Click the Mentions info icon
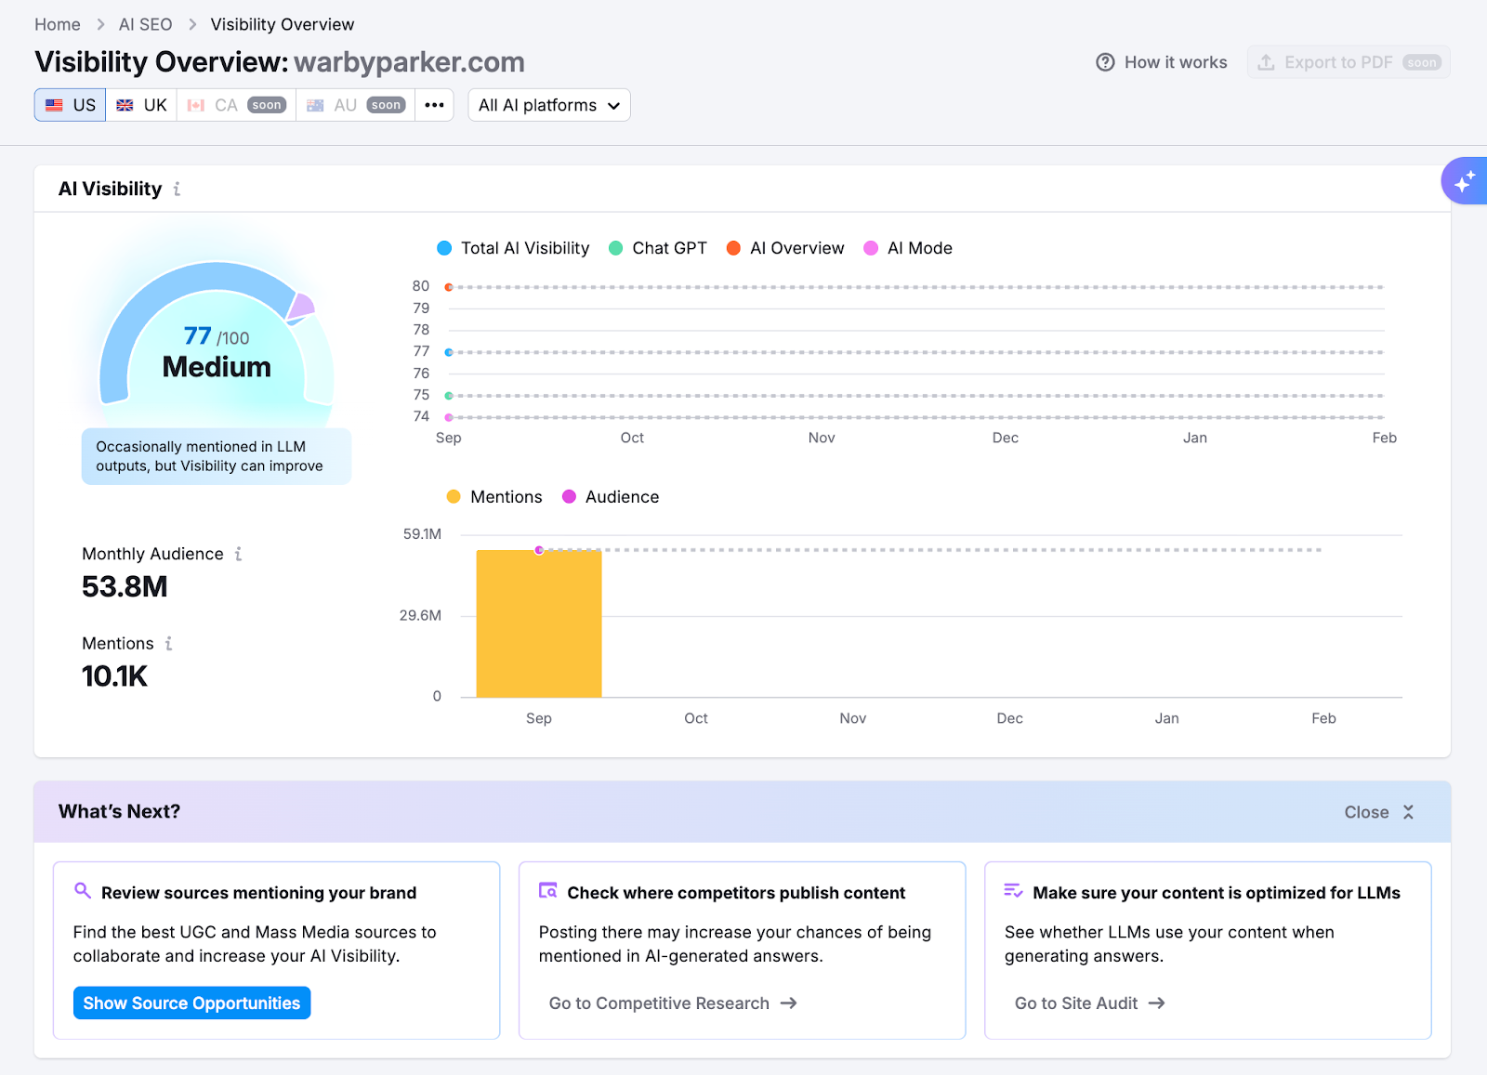 [169, 643]
